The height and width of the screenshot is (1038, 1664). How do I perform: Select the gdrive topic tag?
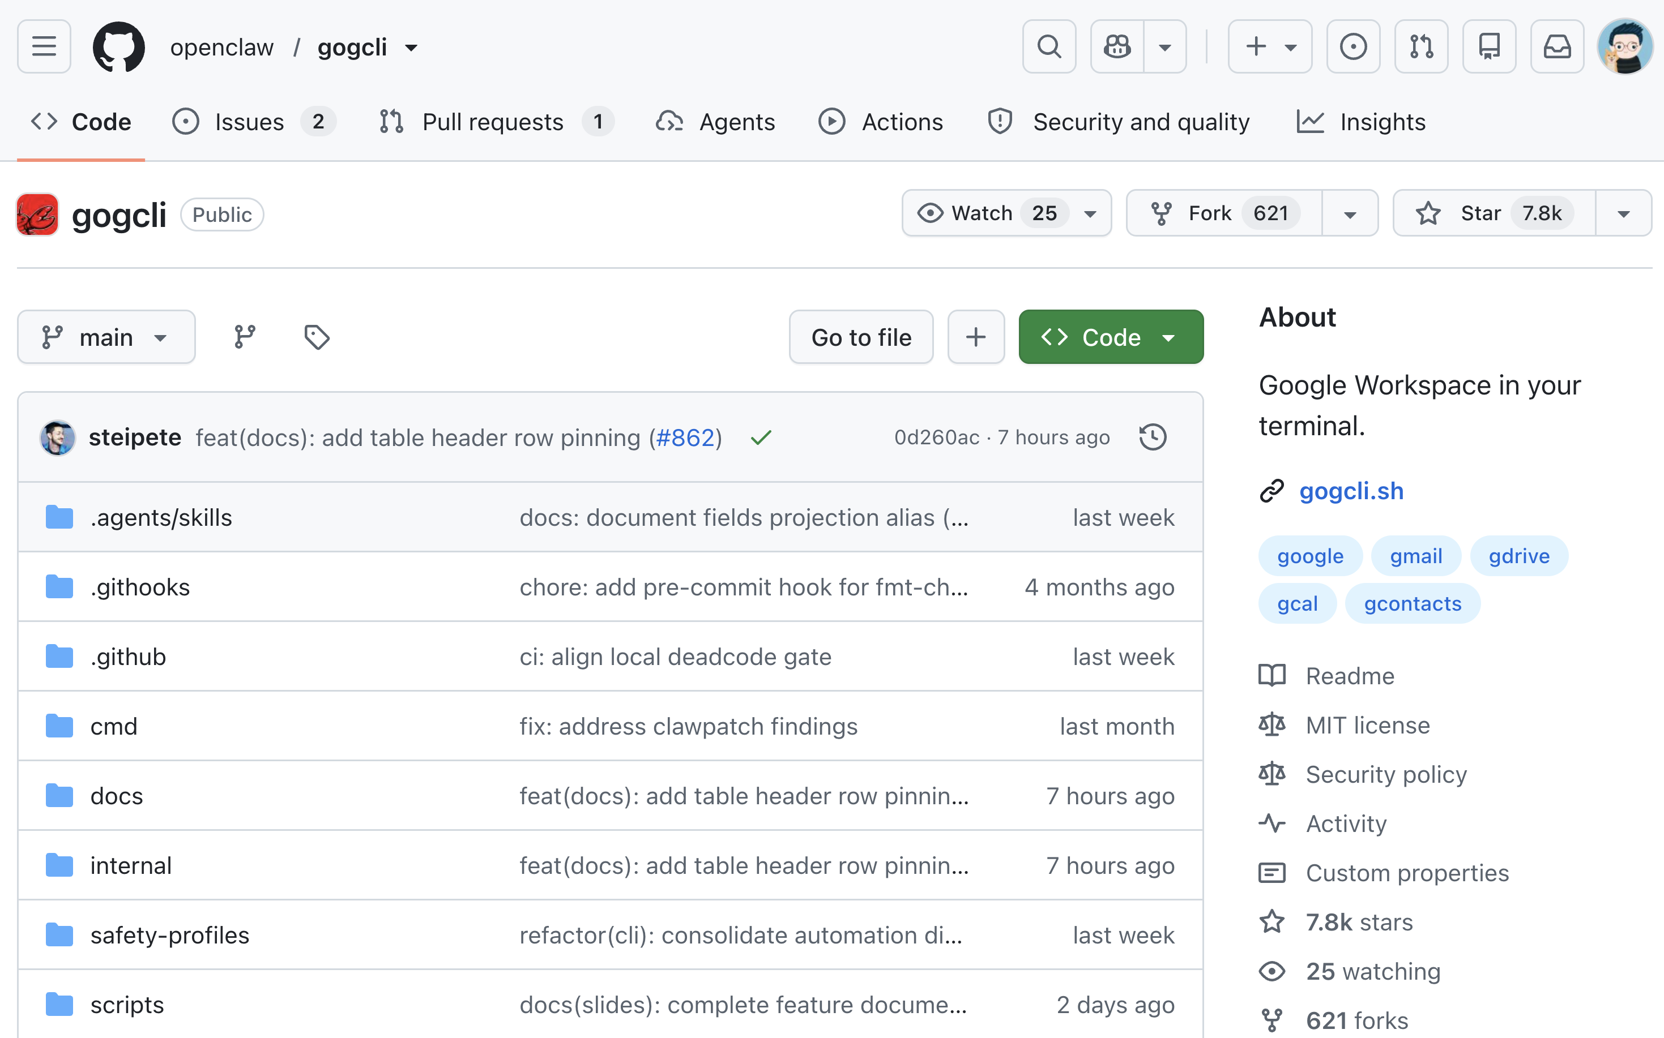click(1518, 556)
